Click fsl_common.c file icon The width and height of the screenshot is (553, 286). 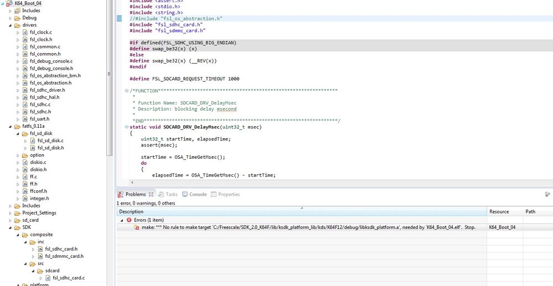pyautogui.click(x=25, y=47)
